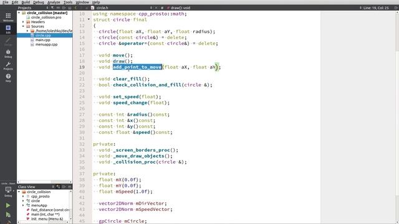Screen dimensions: 399x224
Task: Open the Build menu
Action: pos(26,2)
